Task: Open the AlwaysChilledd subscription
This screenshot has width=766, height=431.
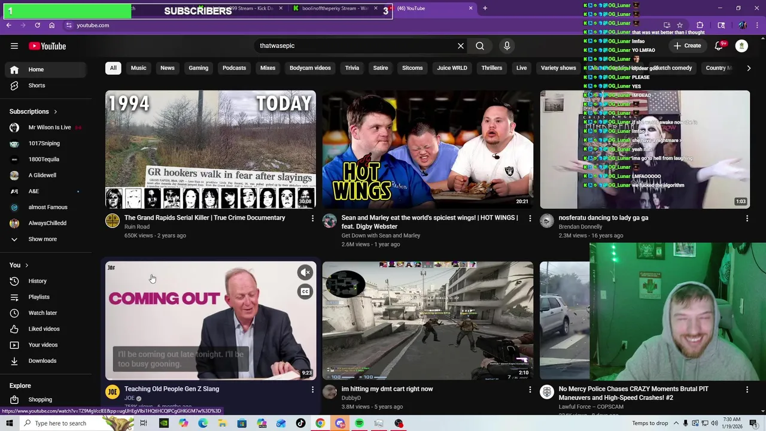Action: pyautogui.click(x=45, y=223)
